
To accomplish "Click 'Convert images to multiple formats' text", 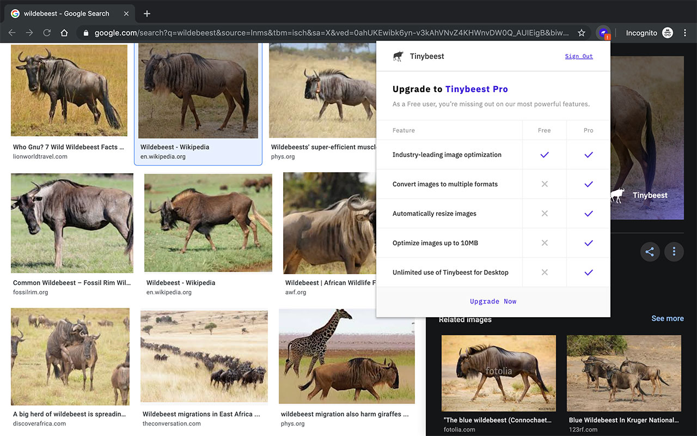I will [445, 184].
